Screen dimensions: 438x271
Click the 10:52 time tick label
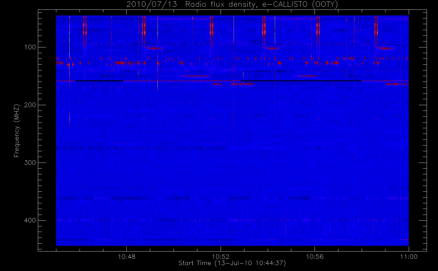pos(221,257)
